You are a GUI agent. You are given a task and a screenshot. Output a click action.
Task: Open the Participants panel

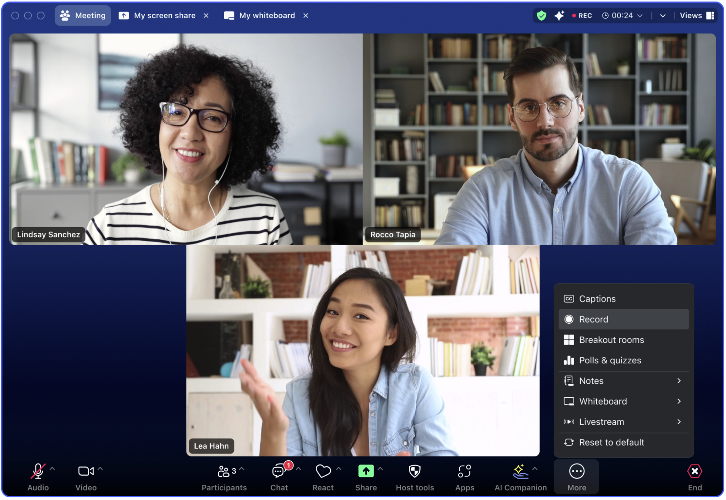tap(224, 476)
